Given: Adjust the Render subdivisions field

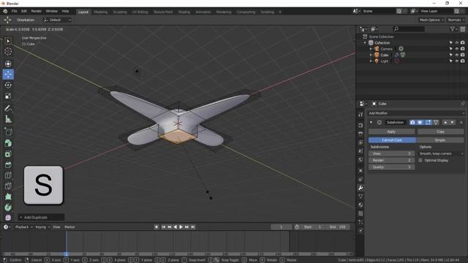Looking at the screenshot, I should tap(391, 161).
